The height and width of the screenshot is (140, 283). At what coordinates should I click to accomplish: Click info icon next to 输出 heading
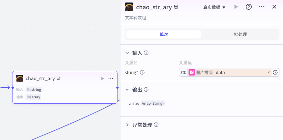click(146, 89)
